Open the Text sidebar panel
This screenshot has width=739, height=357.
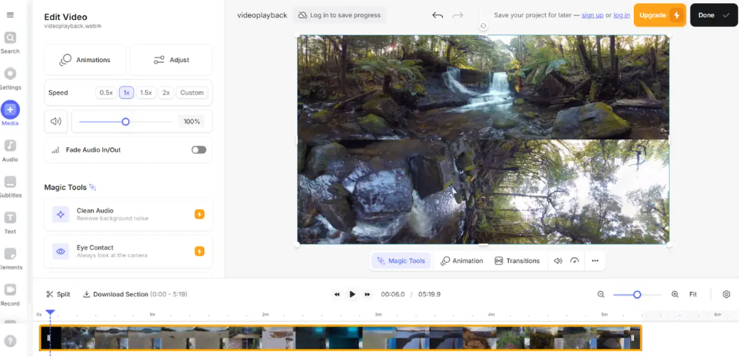pos(10,222)
